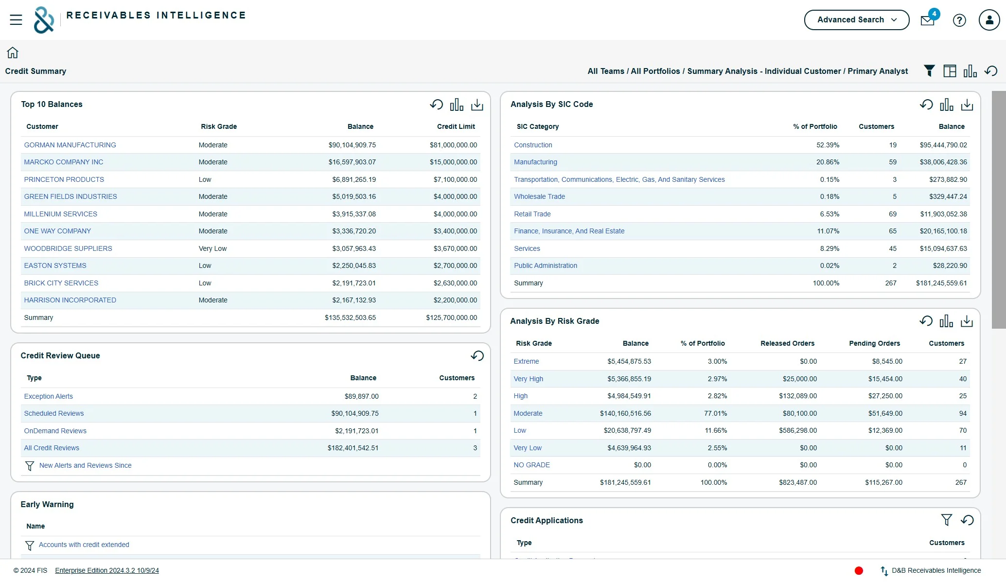Click the % of Portfolio header in SIC table
This screenshot has width=1006, height=582.
click(815, 126)
